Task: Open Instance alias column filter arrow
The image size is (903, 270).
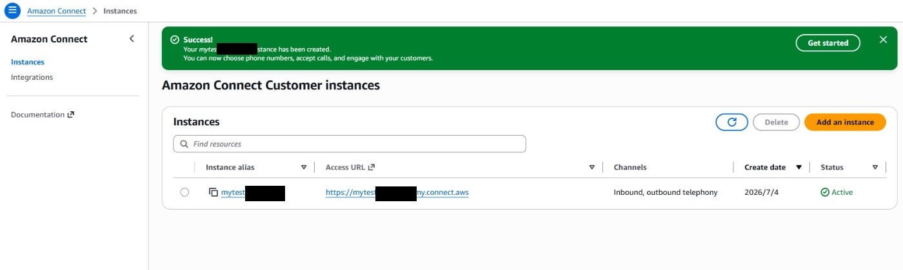Action: click(304, 167)
